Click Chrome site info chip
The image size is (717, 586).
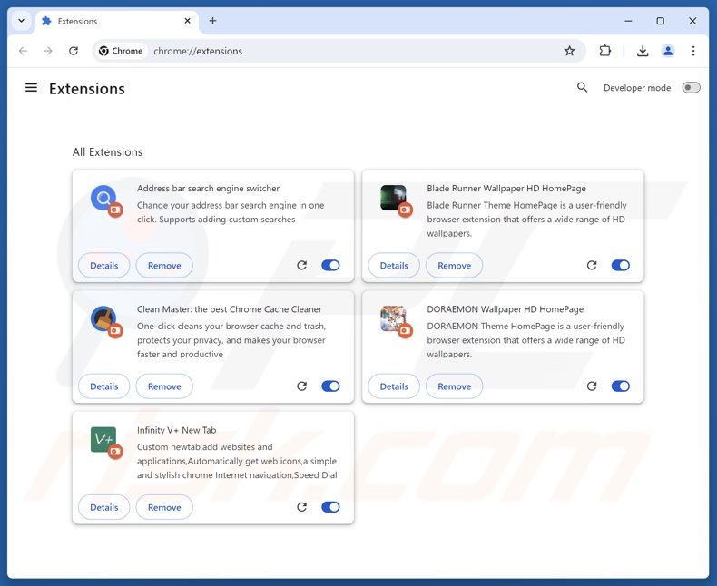(x=121, y=51)
